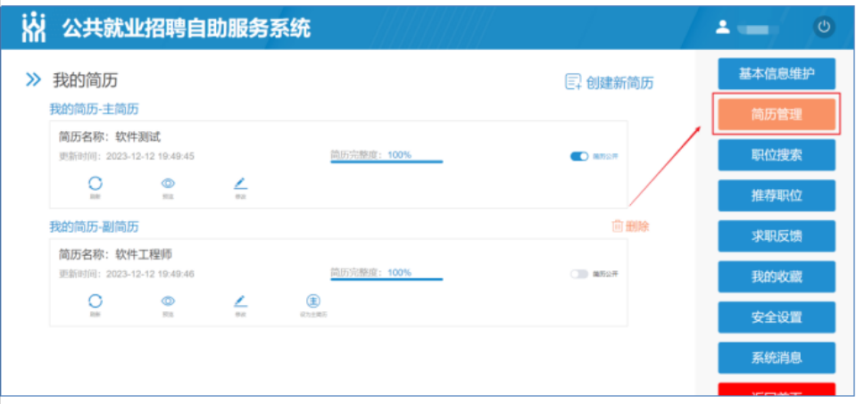The height and width of the screenshot is (404, 856).
Task: Click the power logout icon
Action: (x=823, y=27)
